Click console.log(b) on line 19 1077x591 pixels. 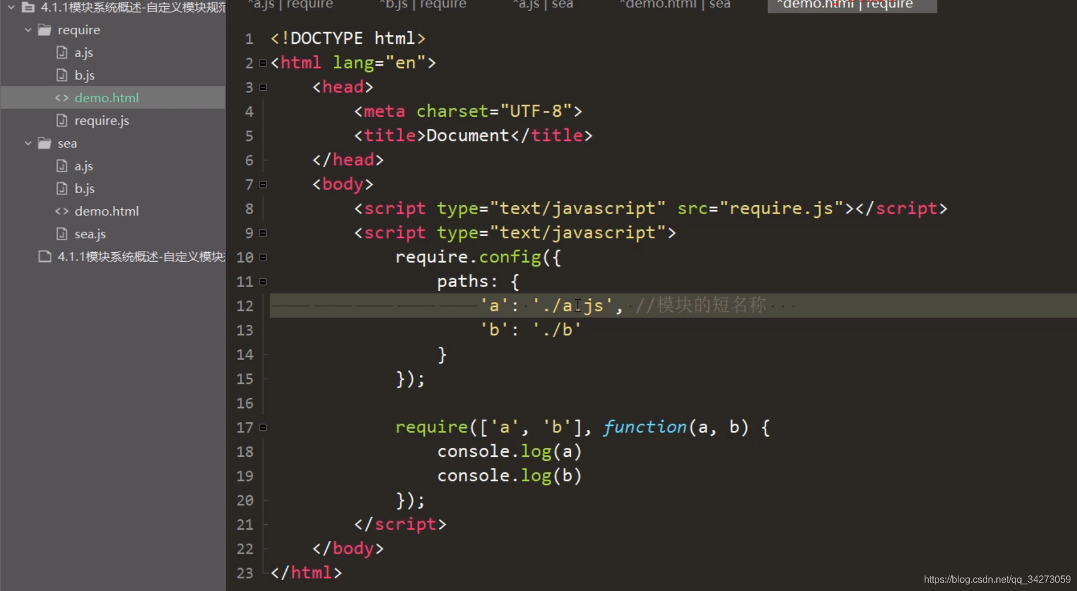point(510,475)
